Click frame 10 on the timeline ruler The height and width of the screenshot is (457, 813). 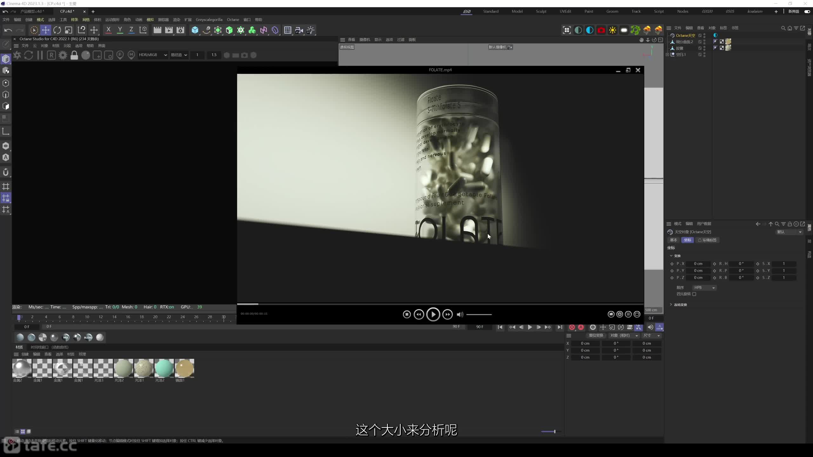pos(87,317)
